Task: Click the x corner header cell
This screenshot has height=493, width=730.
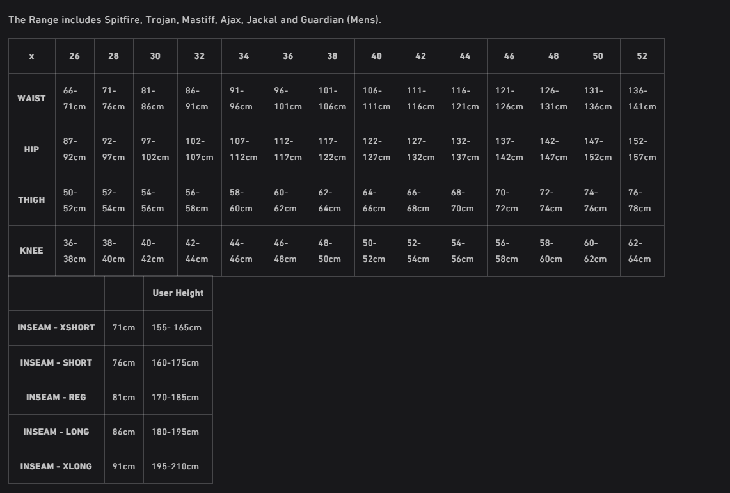Action: [31, 56]
